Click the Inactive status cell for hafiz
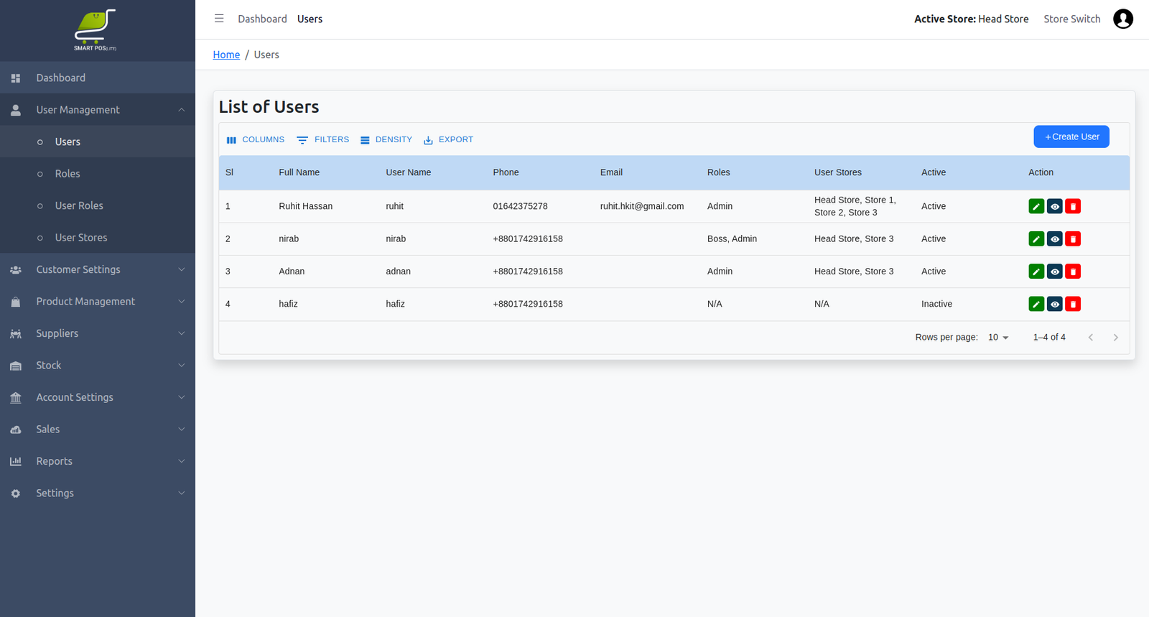The image size is (1149, 617). [936, 304]
